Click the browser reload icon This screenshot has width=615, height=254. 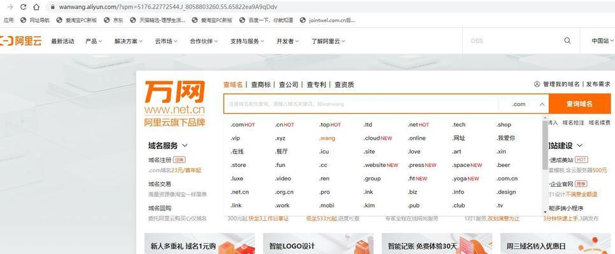(23, 7)
